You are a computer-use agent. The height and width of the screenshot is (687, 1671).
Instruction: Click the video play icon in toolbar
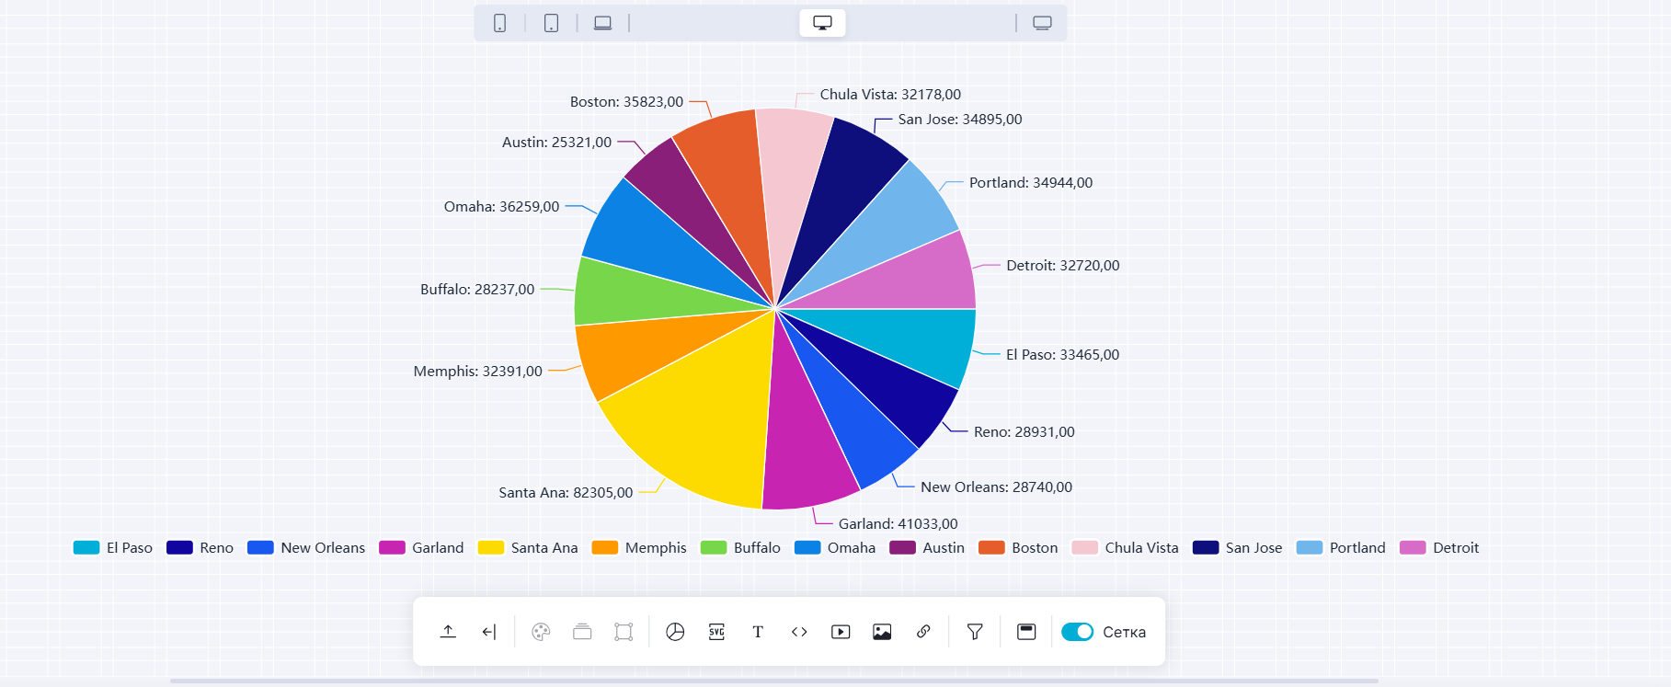(x=841, y=632)
